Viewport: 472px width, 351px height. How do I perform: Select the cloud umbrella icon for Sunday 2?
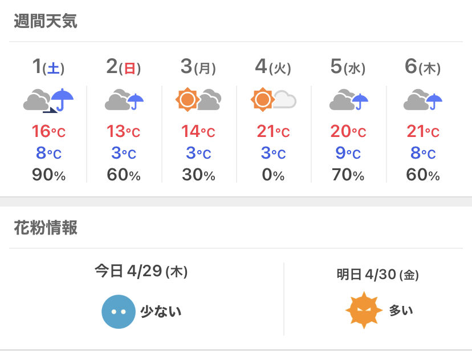click(x=124, y=99)
